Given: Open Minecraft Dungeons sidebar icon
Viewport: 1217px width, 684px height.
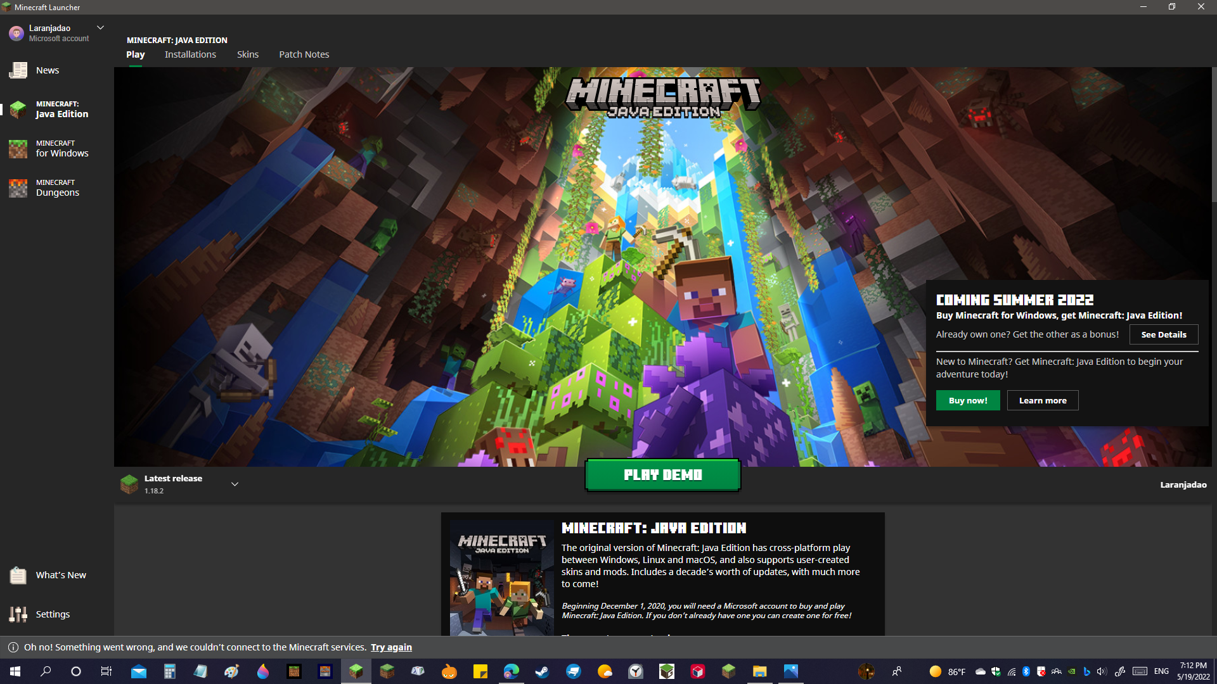Looking at the screenshot, I should 18,188.
